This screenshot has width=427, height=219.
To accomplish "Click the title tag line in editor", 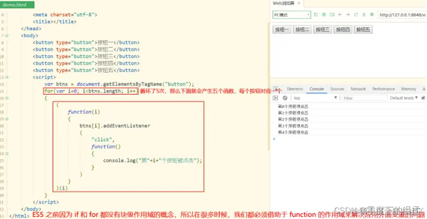I will (55, 22).
